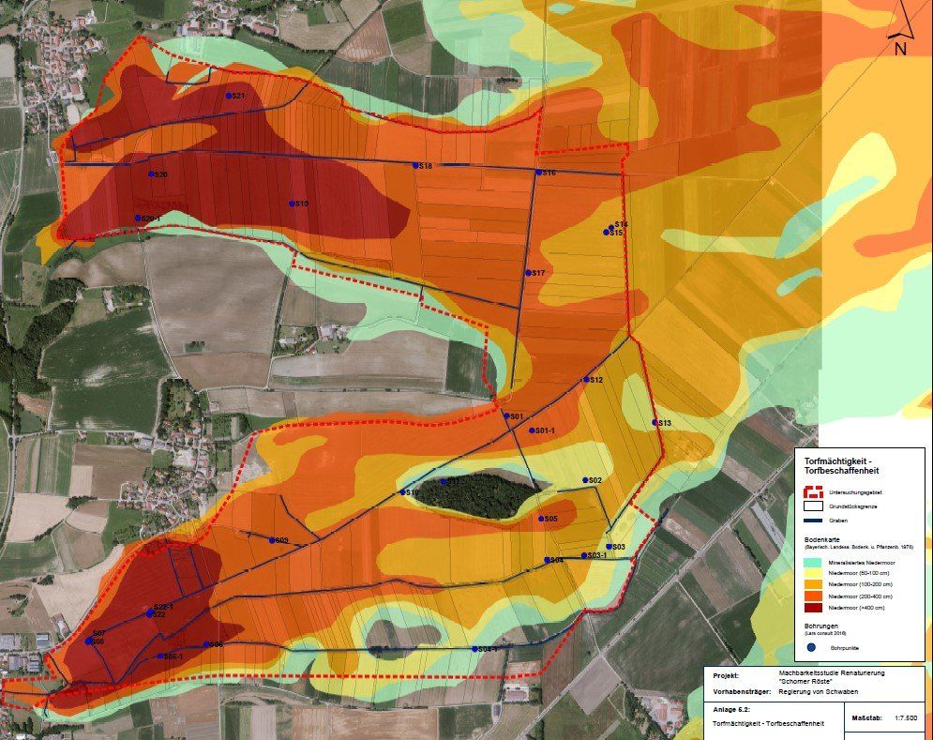The width and height of the screenshot is (933, 740).
Task: Select borehole marker S03
Action: (x=609, y=547)
